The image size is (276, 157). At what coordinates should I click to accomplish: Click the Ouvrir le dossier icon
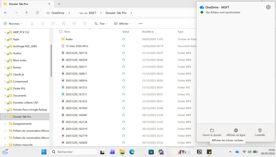[212, 130]
